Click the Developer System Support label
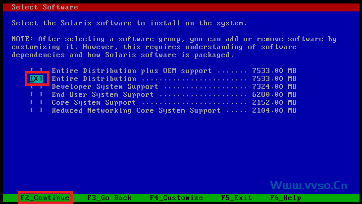Image resolution: width=362 pixels, height=204 pixels. click(x=105, y=86)
